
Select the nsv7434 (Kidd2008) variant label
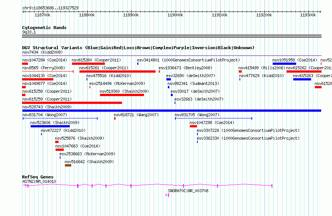[x=43, y=52]
